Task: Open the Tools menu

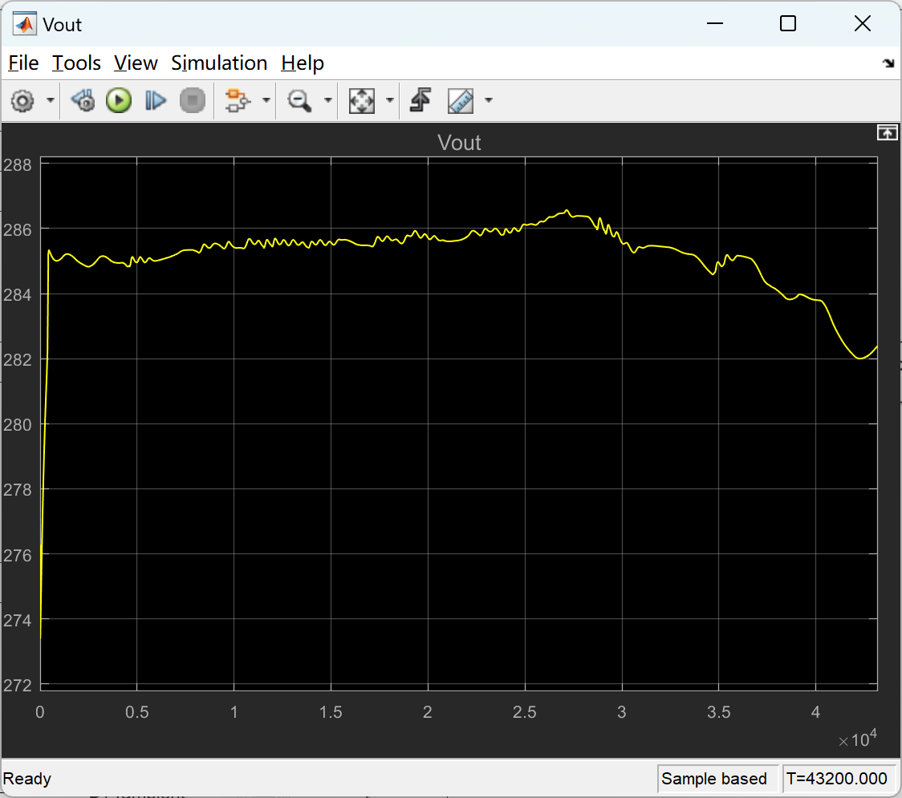Action: 76,63
